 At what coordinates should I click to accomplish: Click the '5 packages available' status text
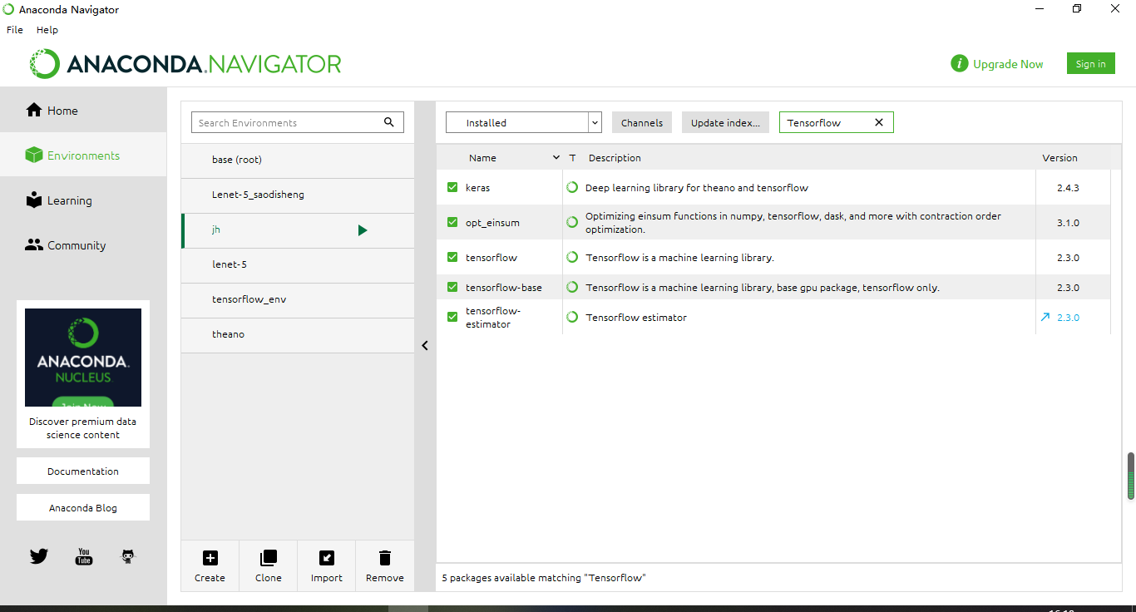pyautogui.click(x=544, y=577)
